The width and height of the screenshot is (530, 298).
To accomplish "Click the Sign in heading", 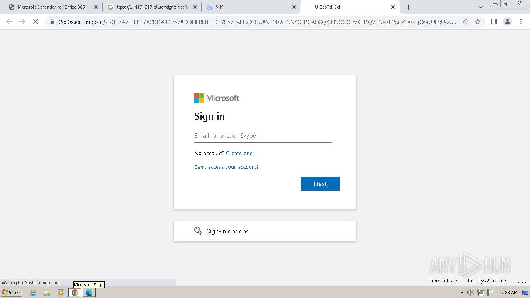I will point(210,116).
